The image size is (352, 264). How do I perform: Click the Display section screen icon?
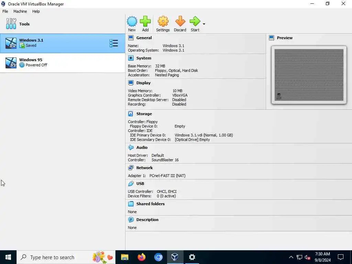(131, 83)
